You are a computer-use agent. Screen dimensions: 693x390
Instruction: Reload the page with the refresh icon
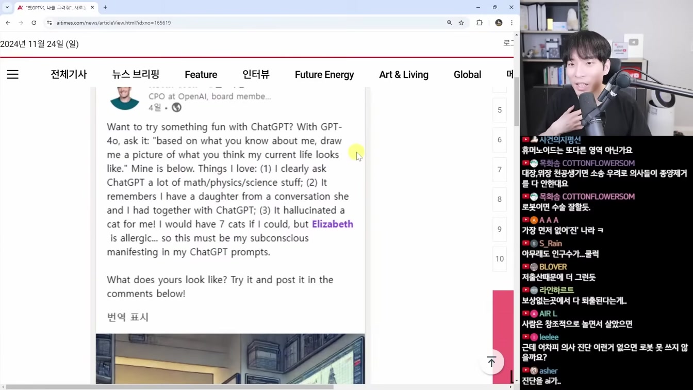(34, 23)
